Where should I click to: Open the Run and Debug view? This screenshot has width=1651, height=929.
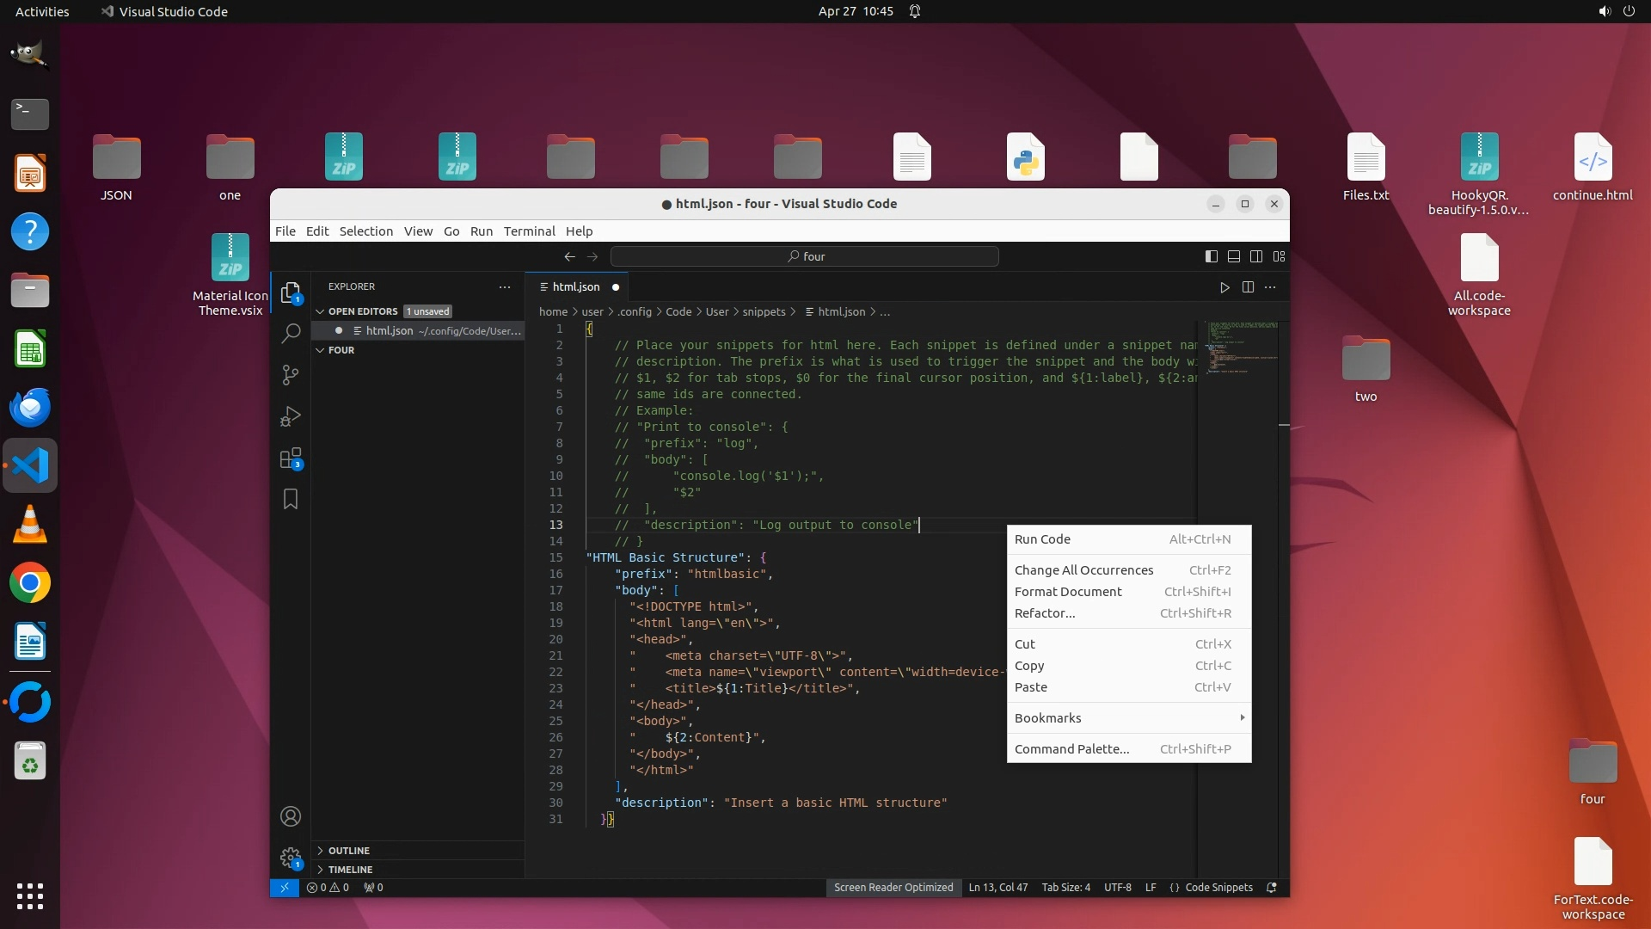pyautogui.click(x=291, y=416)
